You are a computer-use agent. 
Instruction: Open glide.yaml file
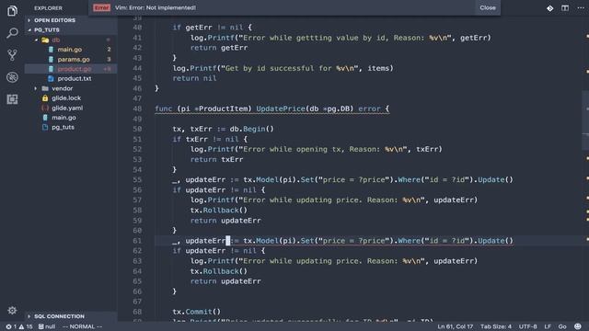tap(67, 108)
